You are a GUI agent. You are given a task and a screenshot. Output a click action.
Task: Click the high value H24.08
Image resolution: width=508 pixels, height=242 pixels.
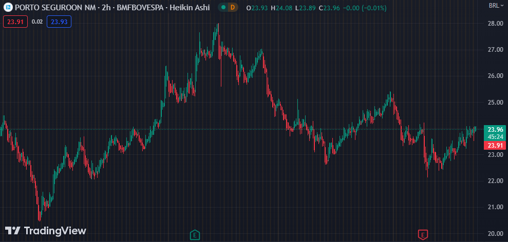[x=281, y=8]
